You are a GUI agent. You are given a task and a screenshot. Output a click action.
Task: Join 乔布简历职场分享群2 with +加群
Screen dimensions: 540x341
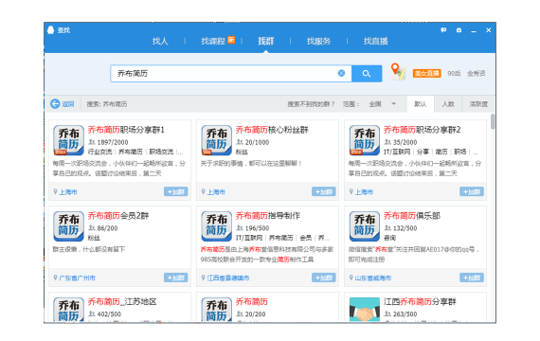[x=472, y=192]
